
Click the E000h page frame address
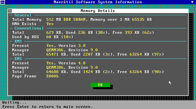tap(52, 76)
